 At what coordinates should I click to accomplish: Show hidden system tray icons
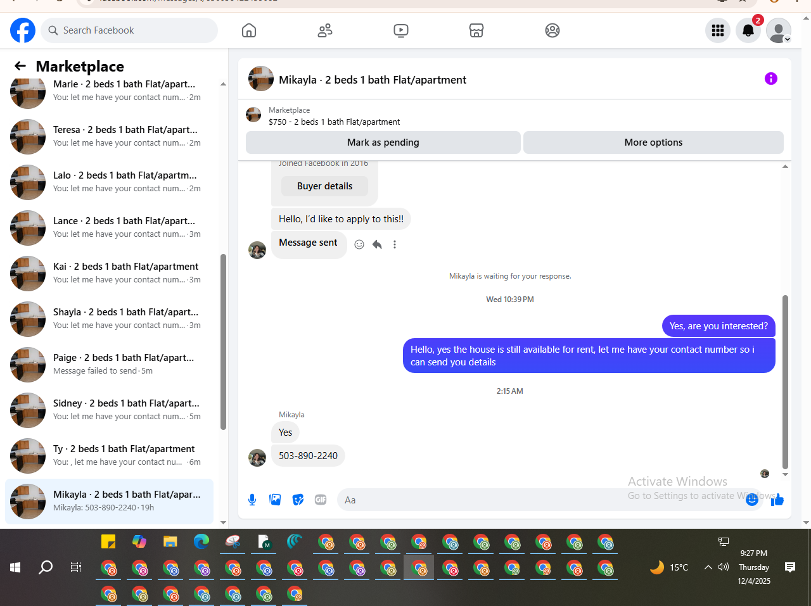tap(708, 567)
